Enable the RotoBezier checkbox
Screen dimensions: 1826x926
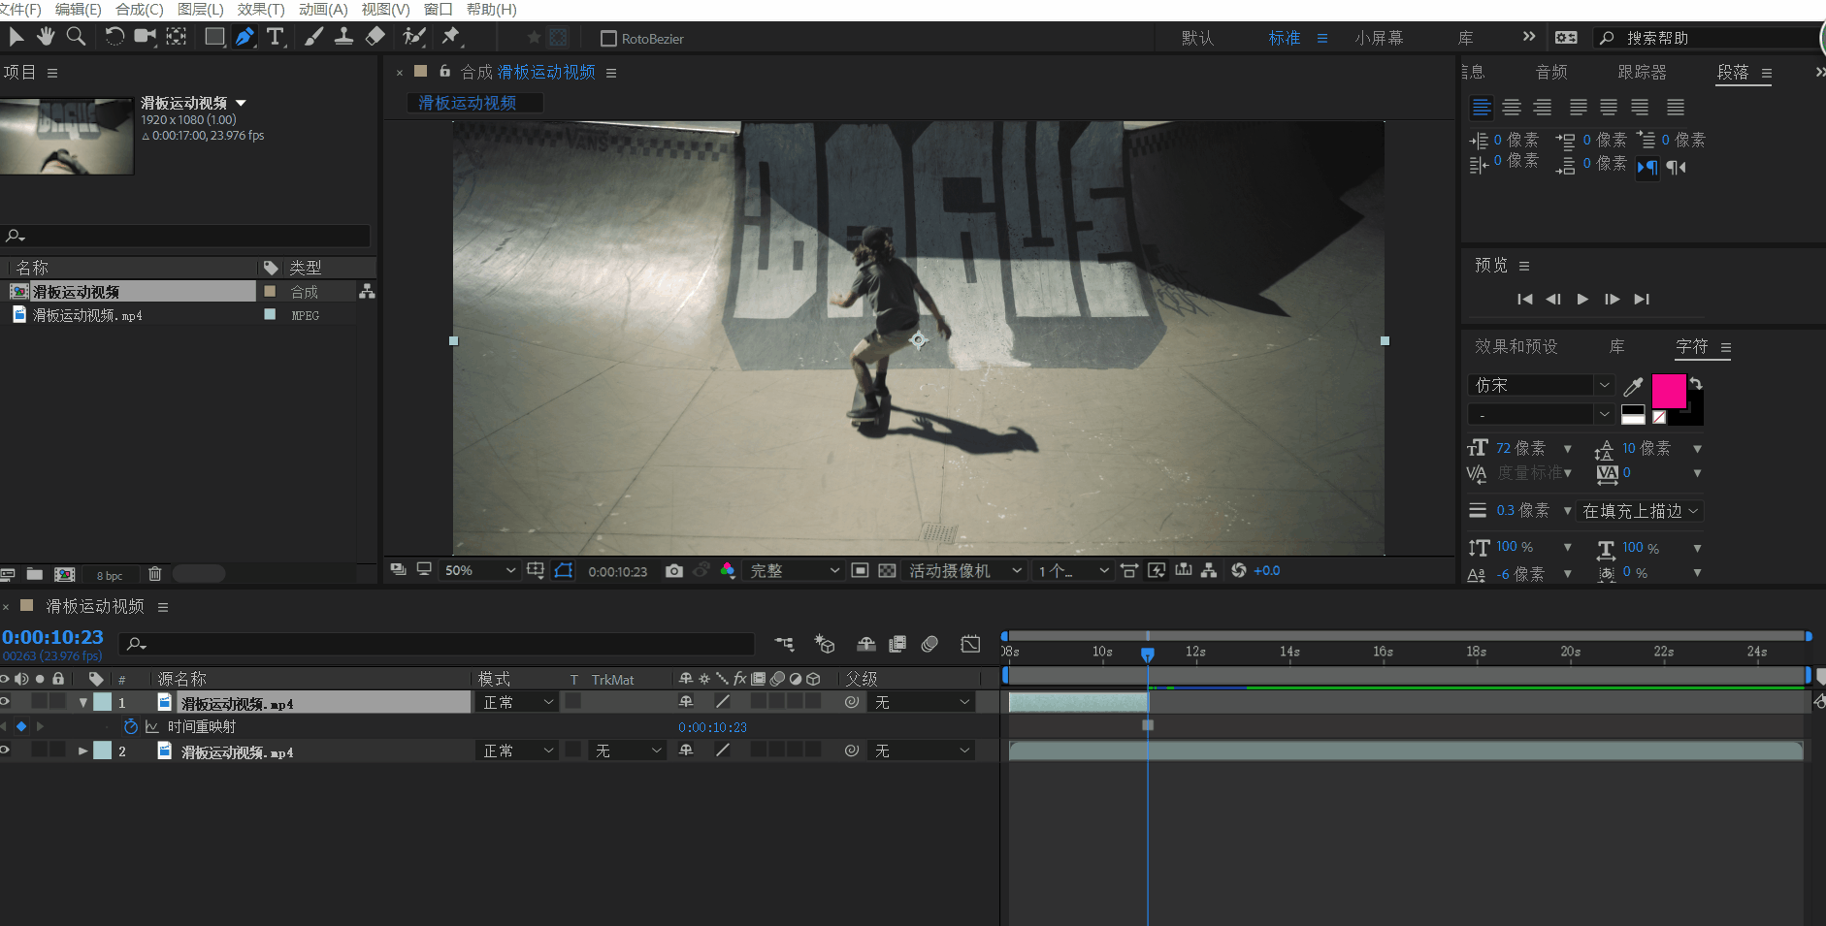click(x=608, y=39)
